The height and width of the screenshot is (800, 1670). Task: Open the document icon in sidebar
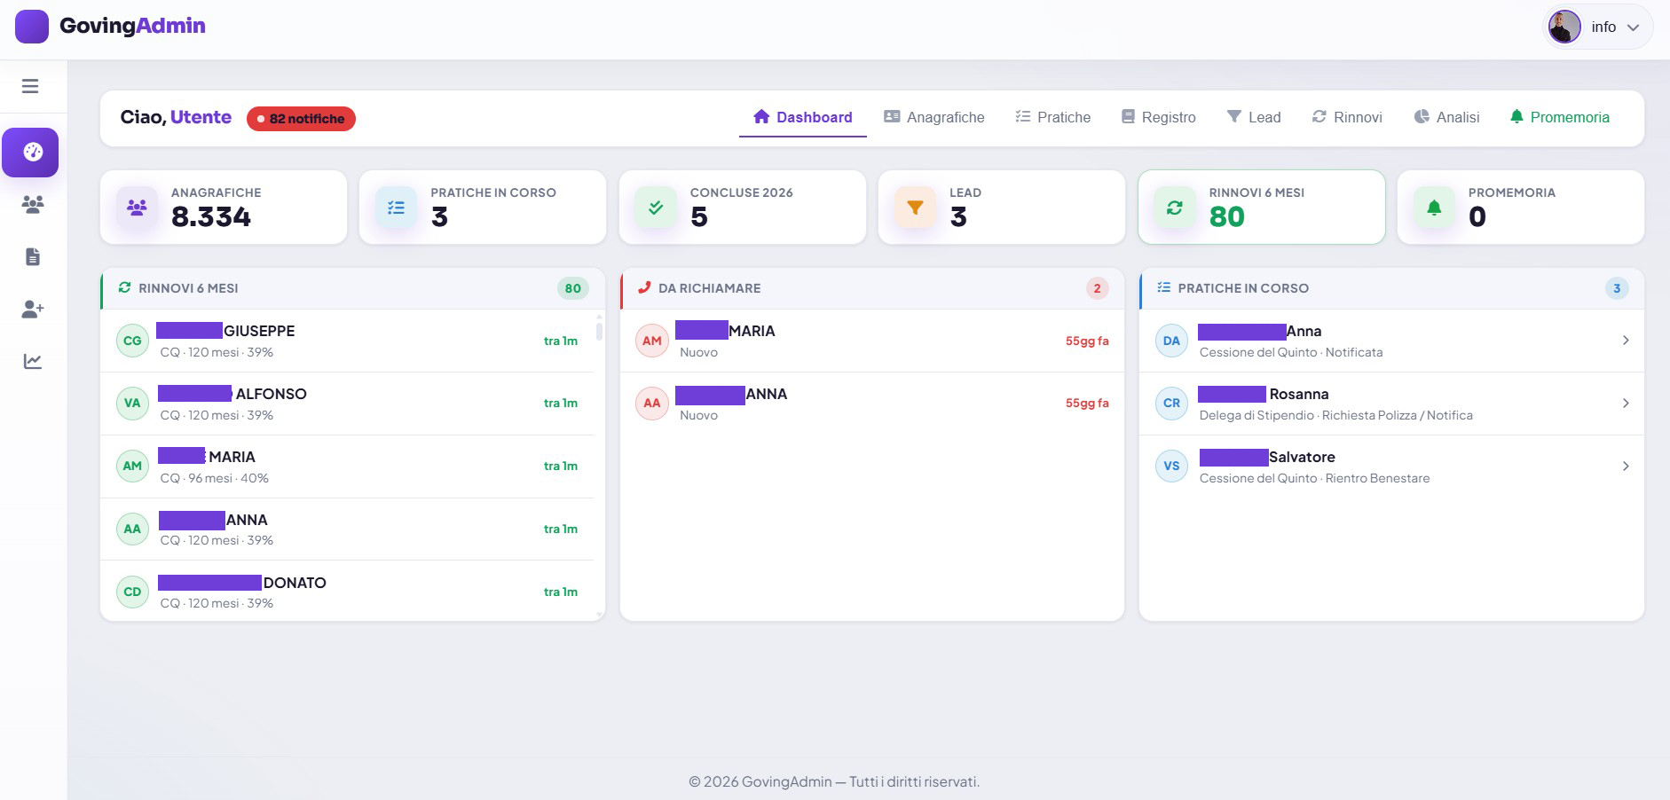[x=33, y=257]
